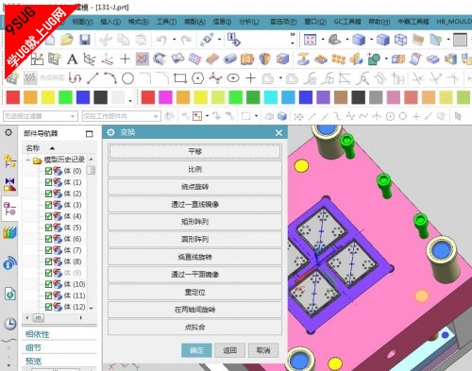Click the Open folder icon
Screen dimensions: 472x371
pos(67,40)
